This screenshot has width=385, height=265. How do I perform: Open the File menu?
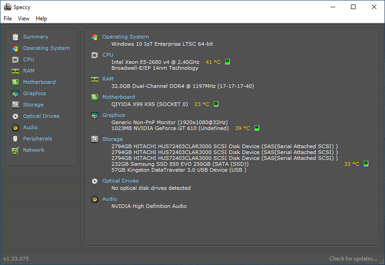(x=8, y=19)
